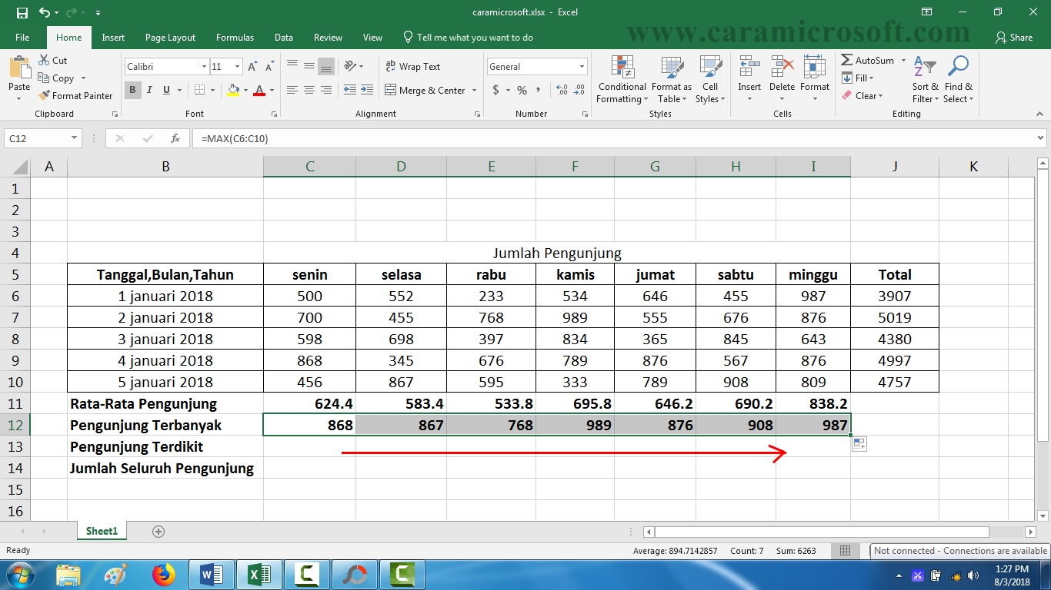Toggle Bottom Align
The height and width of the screenshot is (590, 1051).
(326, 67)
